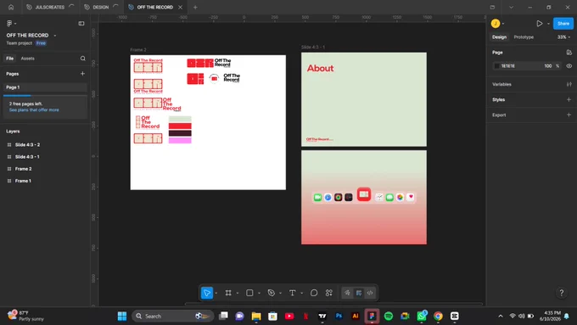Select the Frame tool
The image size is (577, 325).
228,293
